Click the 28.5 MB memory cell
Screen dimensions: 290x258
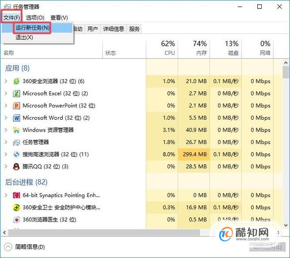pos(194,167)
